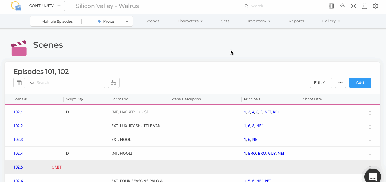Expand the CONTINUITY dropdown
The image size is (386, 182).
pyautogui.click(x=46, y=6)
